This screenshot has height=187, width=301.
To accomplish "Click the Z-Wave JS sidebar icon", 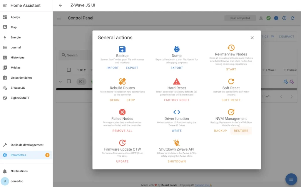I will coord(5,88).
